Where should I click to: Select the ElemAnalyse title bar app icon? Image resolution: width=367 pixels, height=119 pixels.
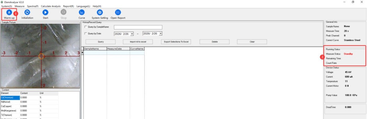[2, 2]
